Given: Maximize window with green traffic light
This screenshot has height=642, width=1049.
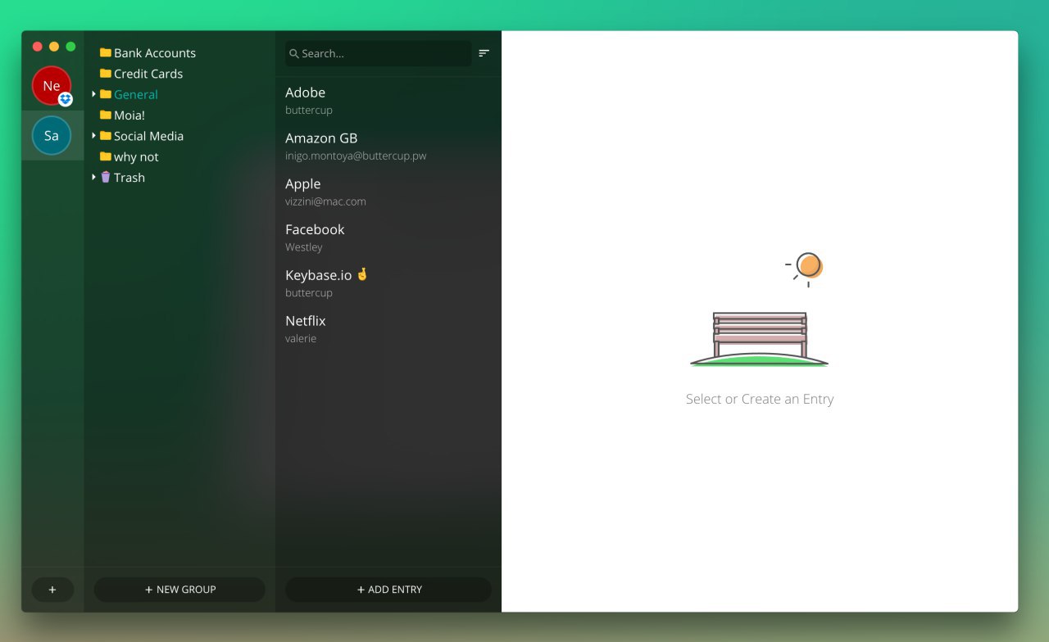Looking at the screenshot, I should pos(70,47).
